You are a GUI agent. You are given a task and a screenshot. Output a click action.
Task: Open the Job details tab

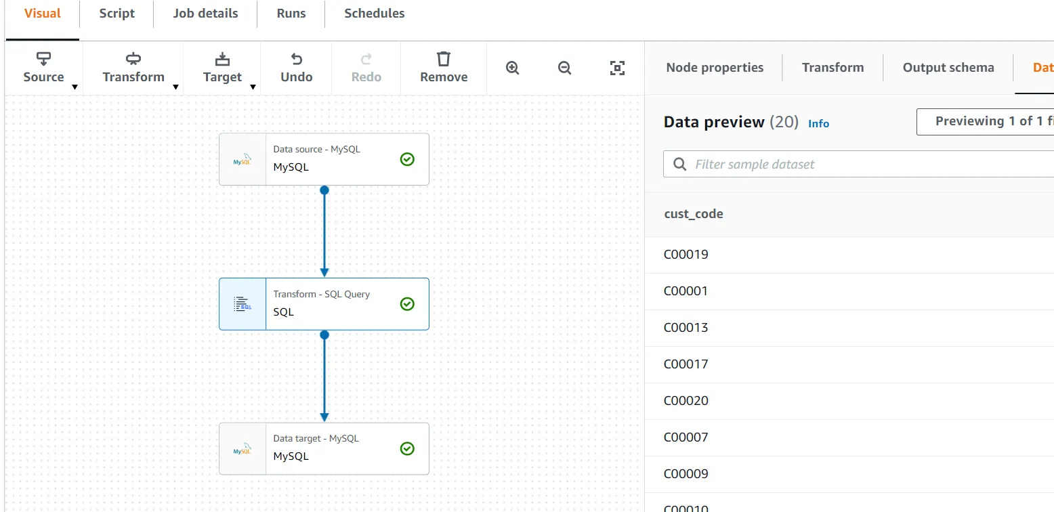point(205,14)
